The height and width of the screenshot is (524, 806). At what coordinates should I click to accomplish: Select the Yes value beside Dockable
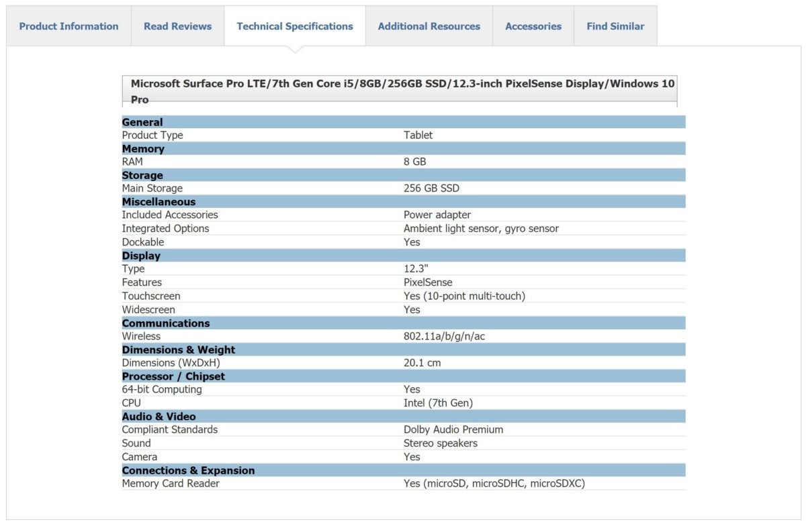click(412, 242)
